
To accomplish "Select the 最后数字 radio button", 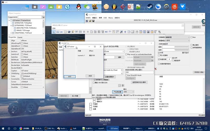I will pos(173,61).
